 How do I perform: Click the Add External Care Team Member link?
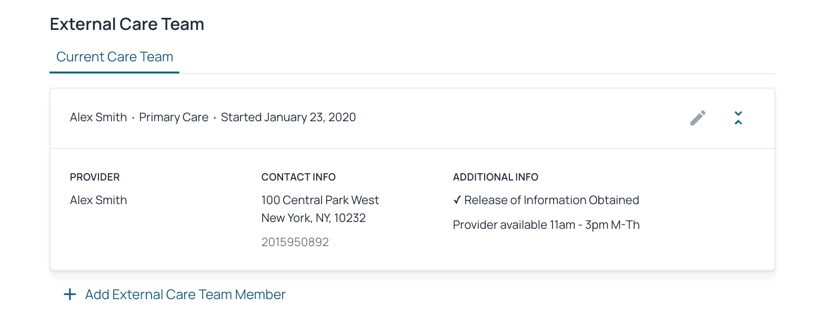pyautogui.click(x=185, y=294)
